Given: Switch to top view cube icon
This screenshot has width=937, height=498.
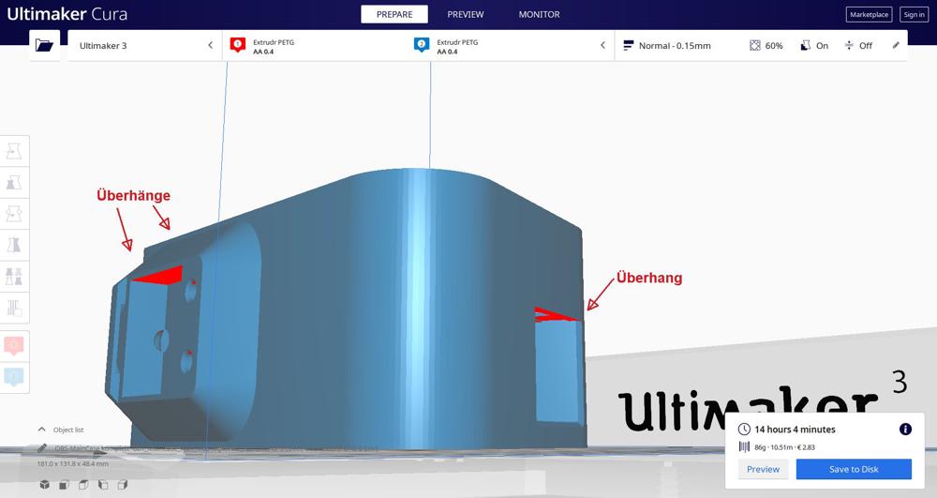Looking at the screenshot, I should (x=83, y=484).
